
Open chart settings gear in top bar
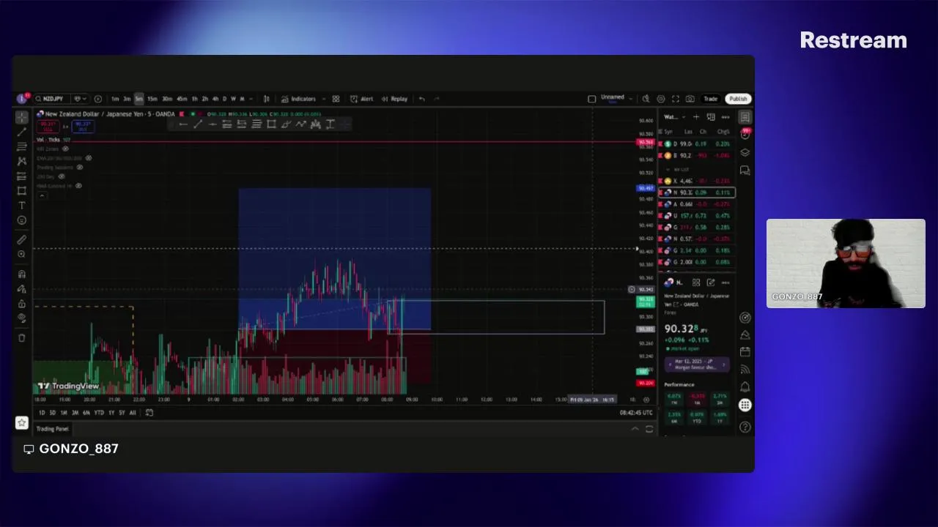(x=661, y=99)
